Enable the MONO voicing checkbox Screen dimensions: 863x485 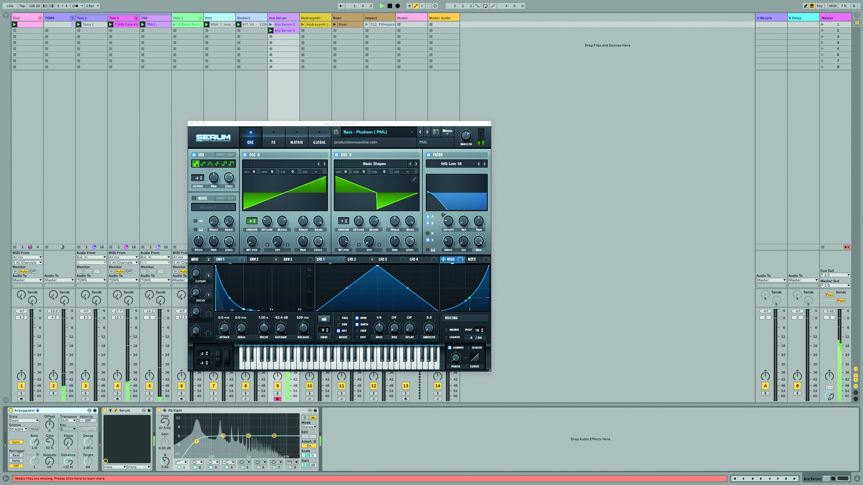446,330
